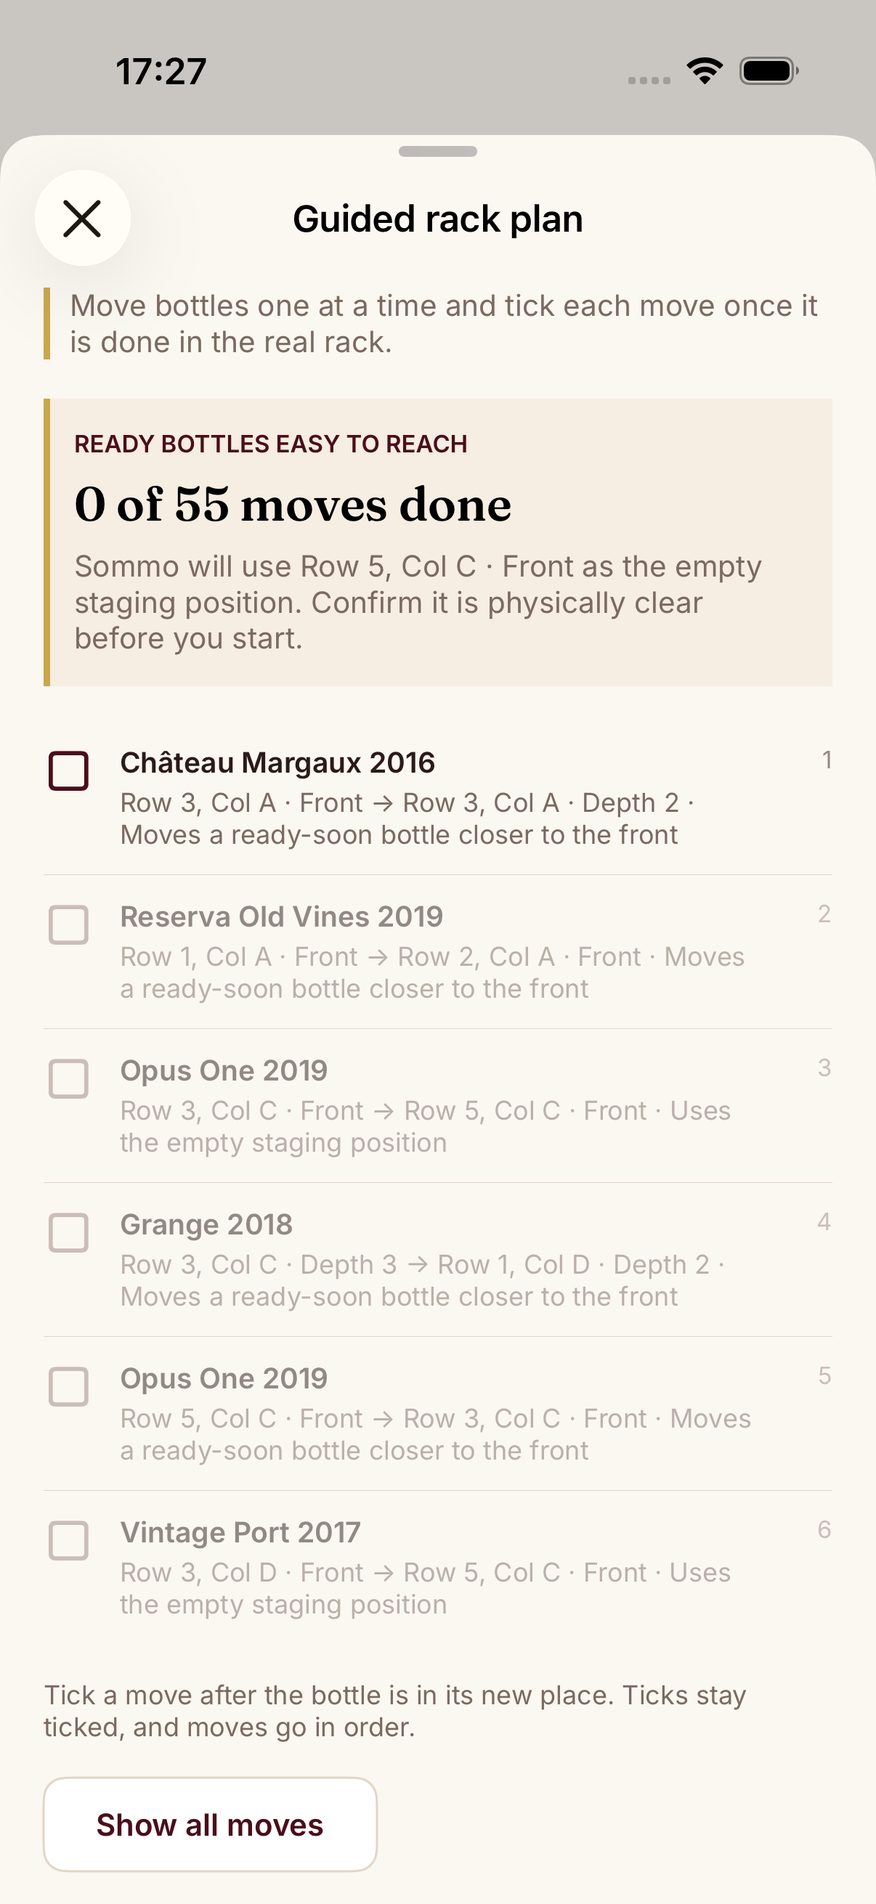The height and width of the screenshot is (1904, 876).
Task: Close the Guided rack plan sheet
Action: (82, 218)
